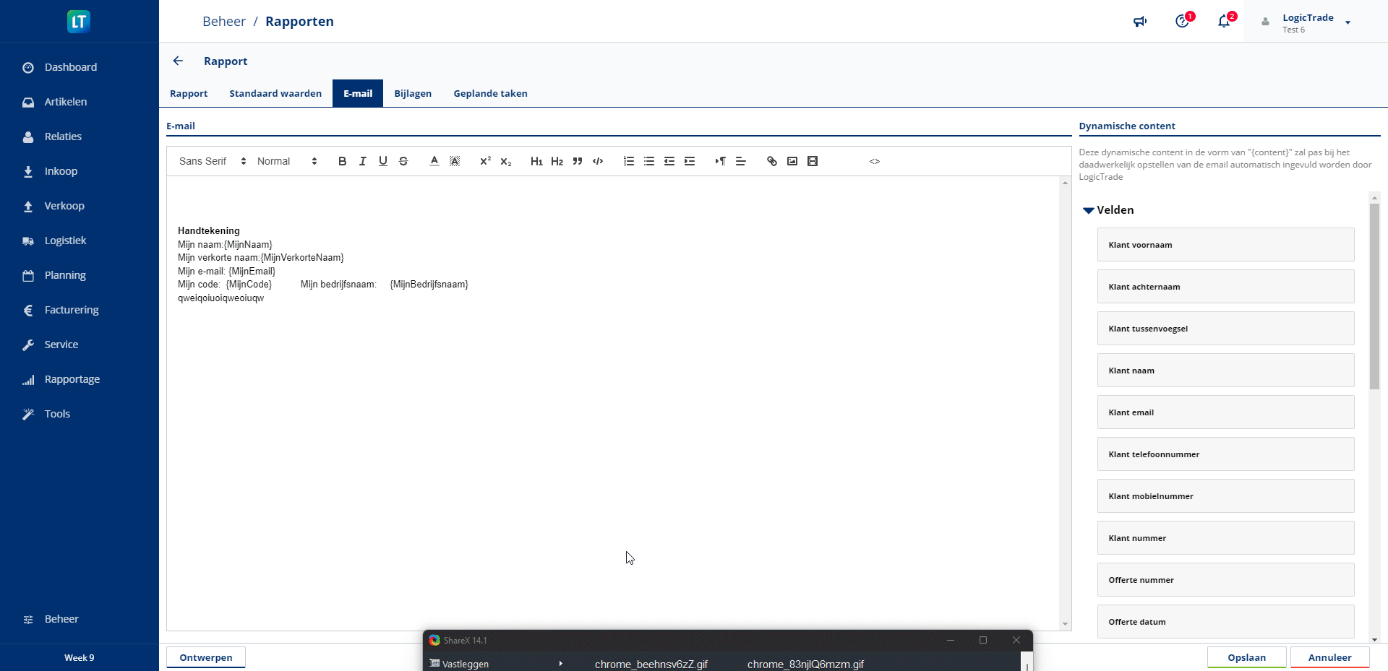The image size is (1388, 671).
Task: Click the Beheer breadcrumb link
Action: pyautogui.click(x=224, y=22)
